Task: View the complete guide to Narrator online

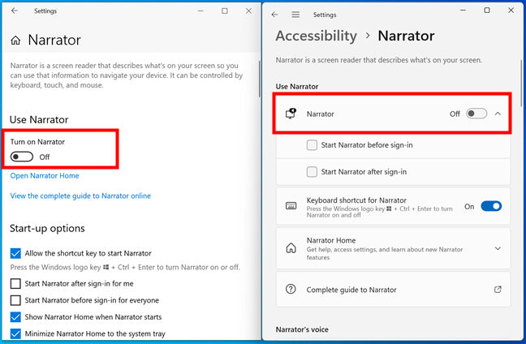Action: point(80,196)
